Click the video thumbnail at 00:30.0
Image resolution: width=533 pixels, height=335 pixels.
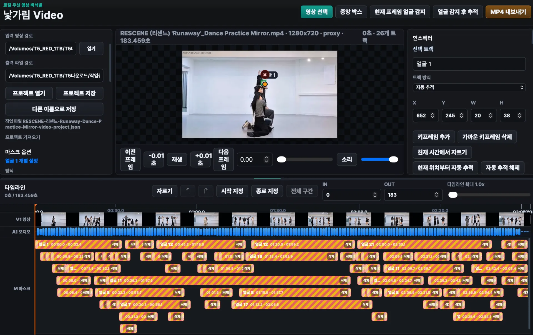click(x=130, y=219)
